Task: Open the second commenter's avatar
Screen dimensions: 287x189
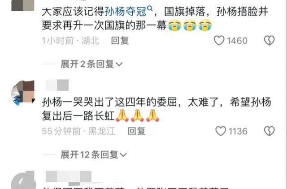Action: pos(23,93)
